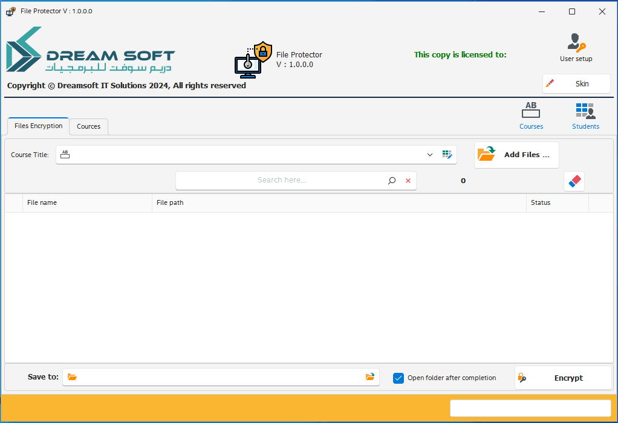Click the copyright Dreamsoft IT Solutions text
The height and width of the screenshot is (423, 618).
coord(126,85)
